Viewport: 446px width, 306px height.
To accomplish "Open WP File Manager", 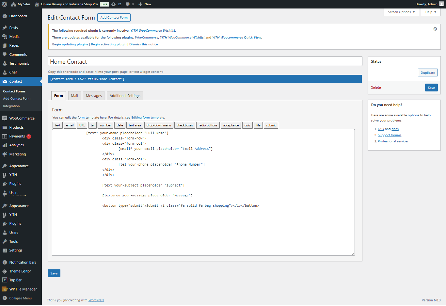I will pos(24,289).
